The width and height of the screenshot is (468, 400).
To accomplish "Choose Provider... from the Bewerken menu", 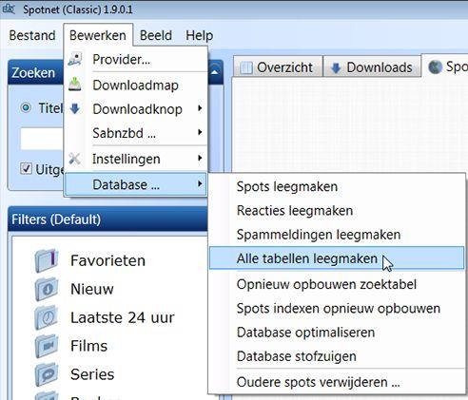I will pos(136,59).
